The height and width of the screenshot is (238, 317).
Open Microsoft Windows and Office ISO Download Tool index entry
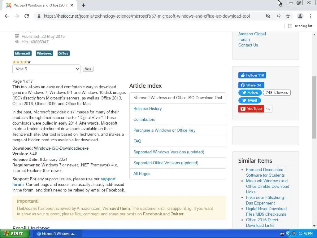[177, 98]
